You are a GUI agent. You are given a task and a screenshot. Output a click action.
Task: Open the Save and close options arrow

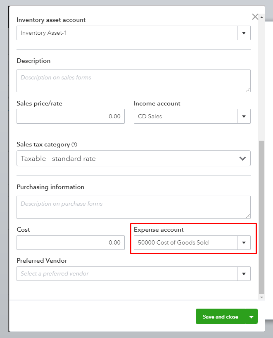coord(252,316)
